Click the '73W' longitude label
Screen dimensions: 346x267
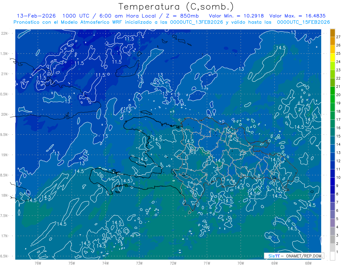[x=139, y=263]
